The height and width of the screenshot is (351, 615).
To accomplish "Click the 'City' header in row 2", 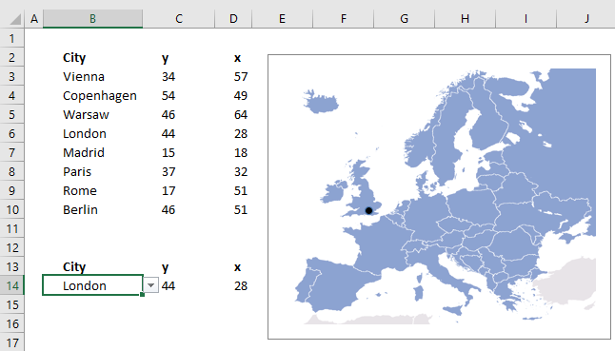I will click(x=74, y=58).
